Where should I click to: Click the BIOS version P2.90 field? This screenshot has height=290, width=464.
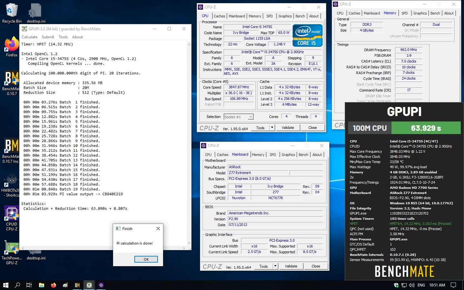pyautogui.click(x=275, y=219)
